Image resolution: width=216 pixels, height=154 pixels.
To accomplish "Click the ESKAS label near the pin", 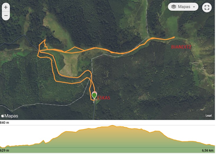I will click(x=104, y=98).
